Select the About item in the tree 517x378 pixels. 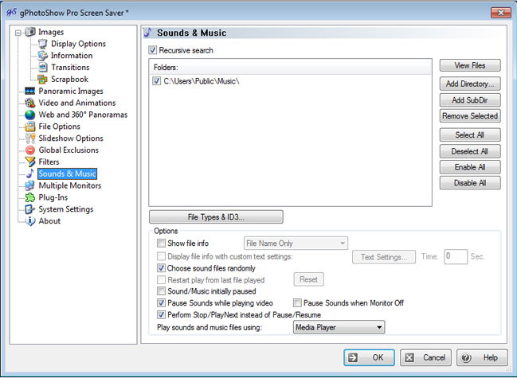[49, 221]
